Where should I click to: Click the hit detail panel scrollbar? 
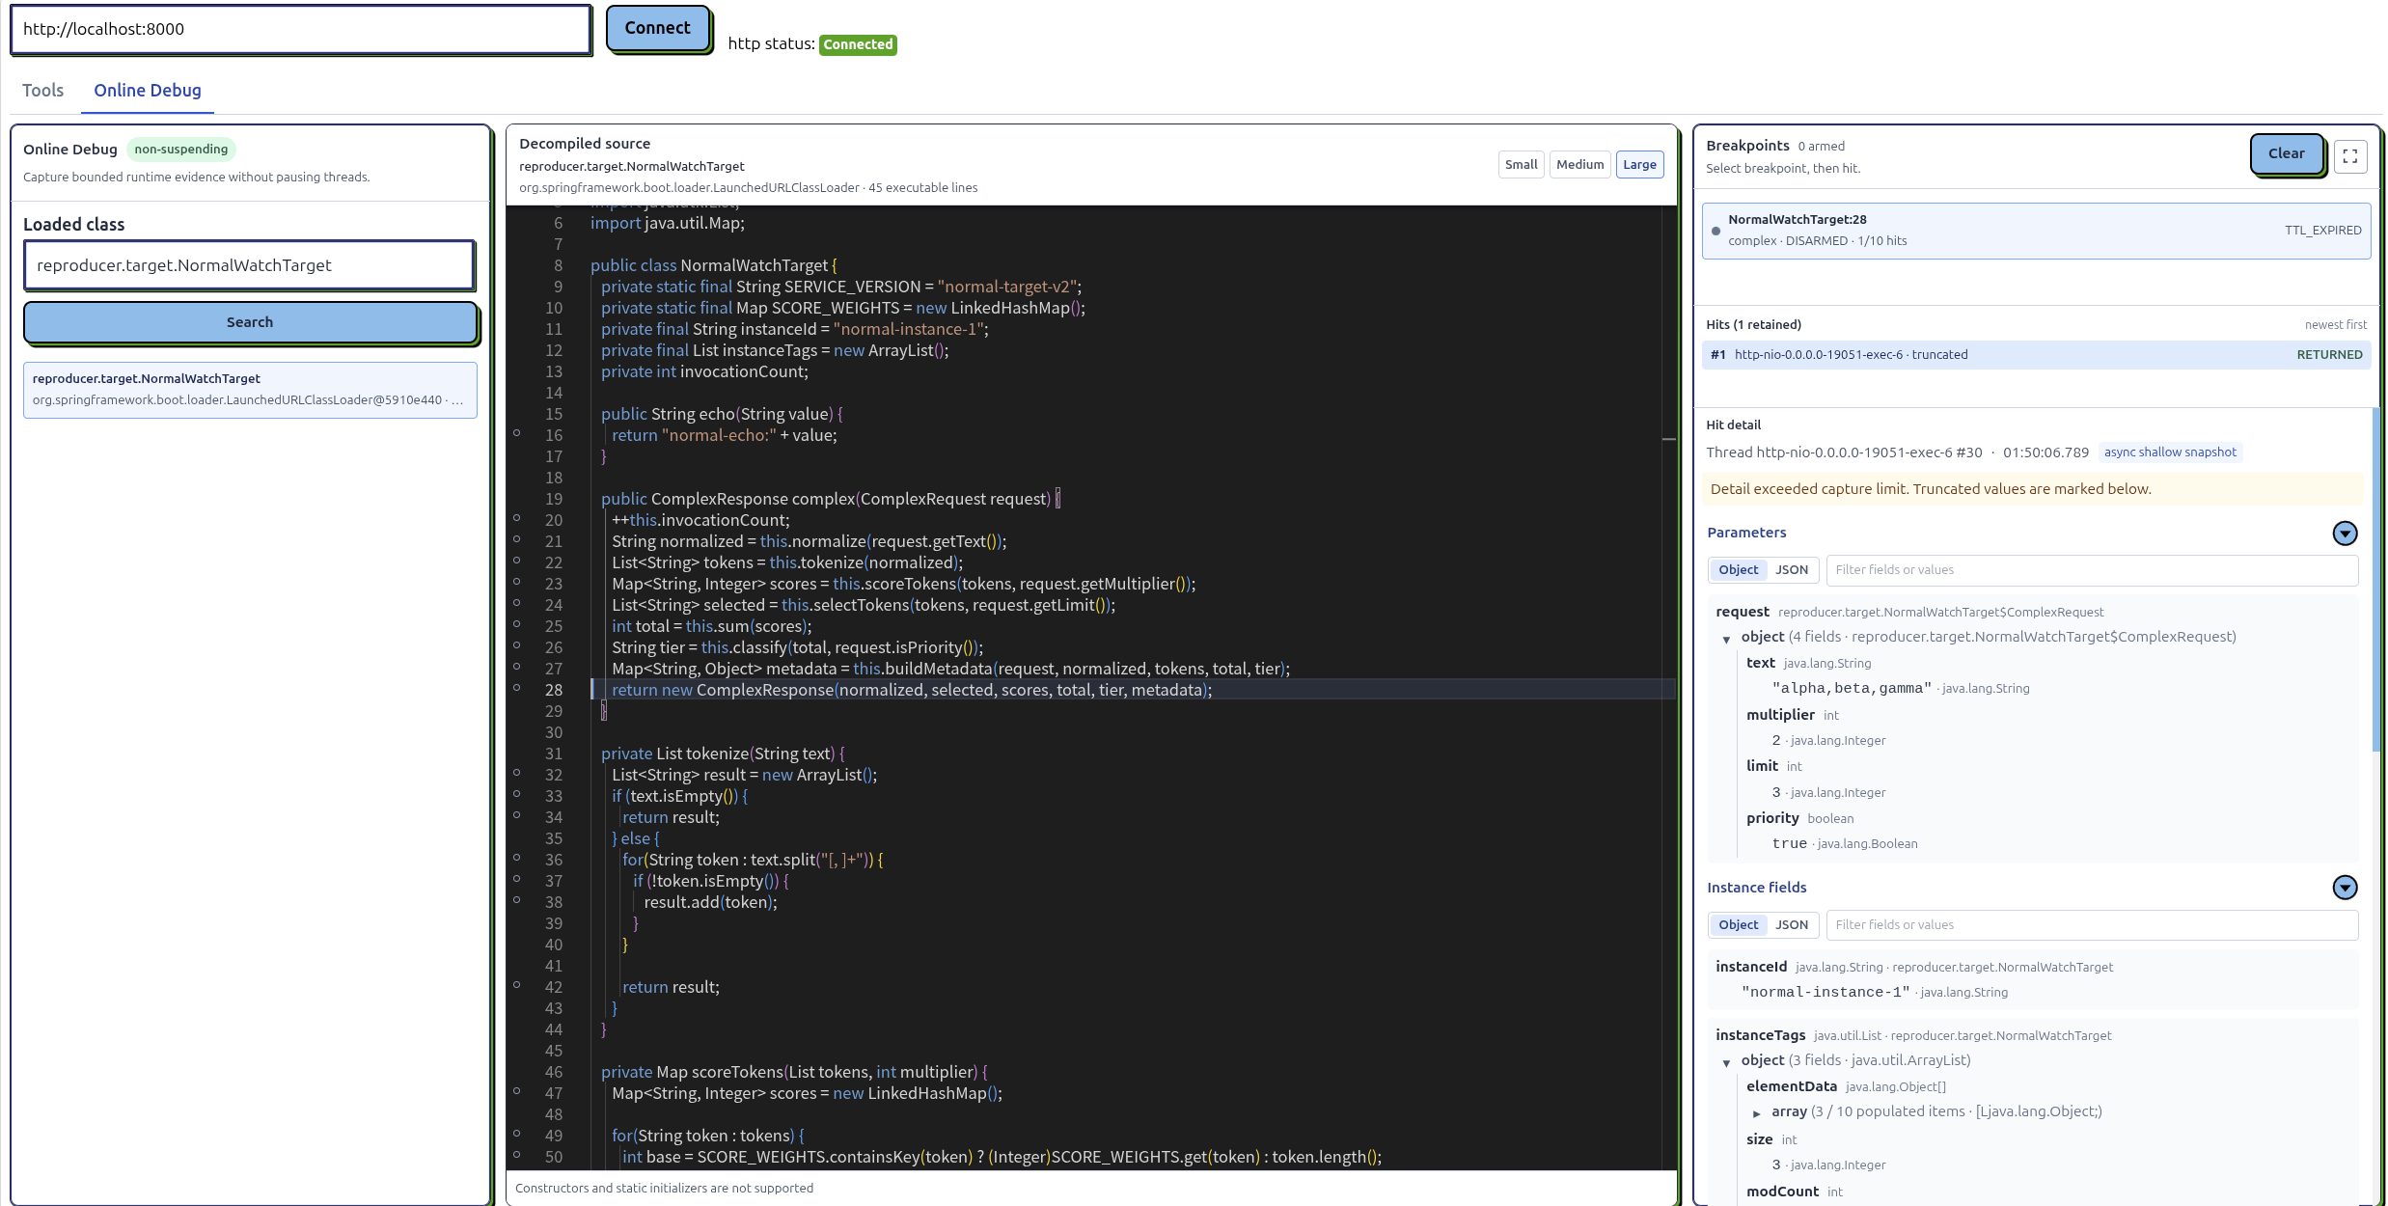(x=2375, y=579)
